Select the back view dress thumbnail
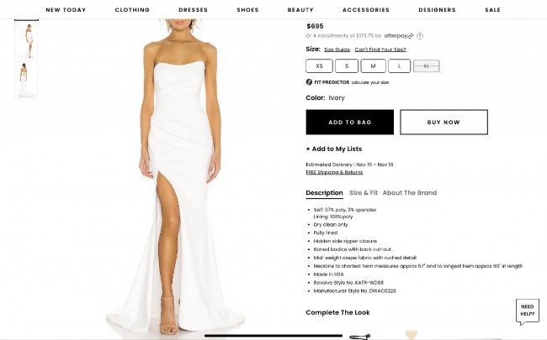The width and height of the screenshot is (547, 340). pos(26,80)
